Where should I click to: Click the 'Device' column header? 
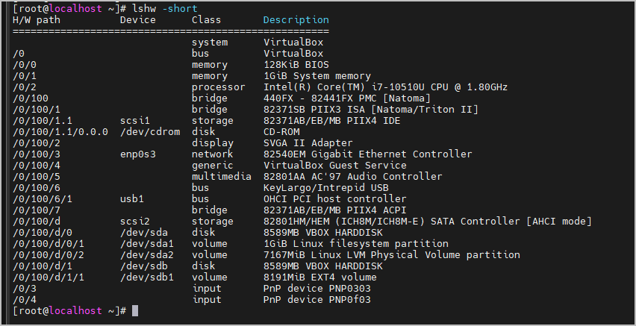pyautogui.click(x=137, y=20)
